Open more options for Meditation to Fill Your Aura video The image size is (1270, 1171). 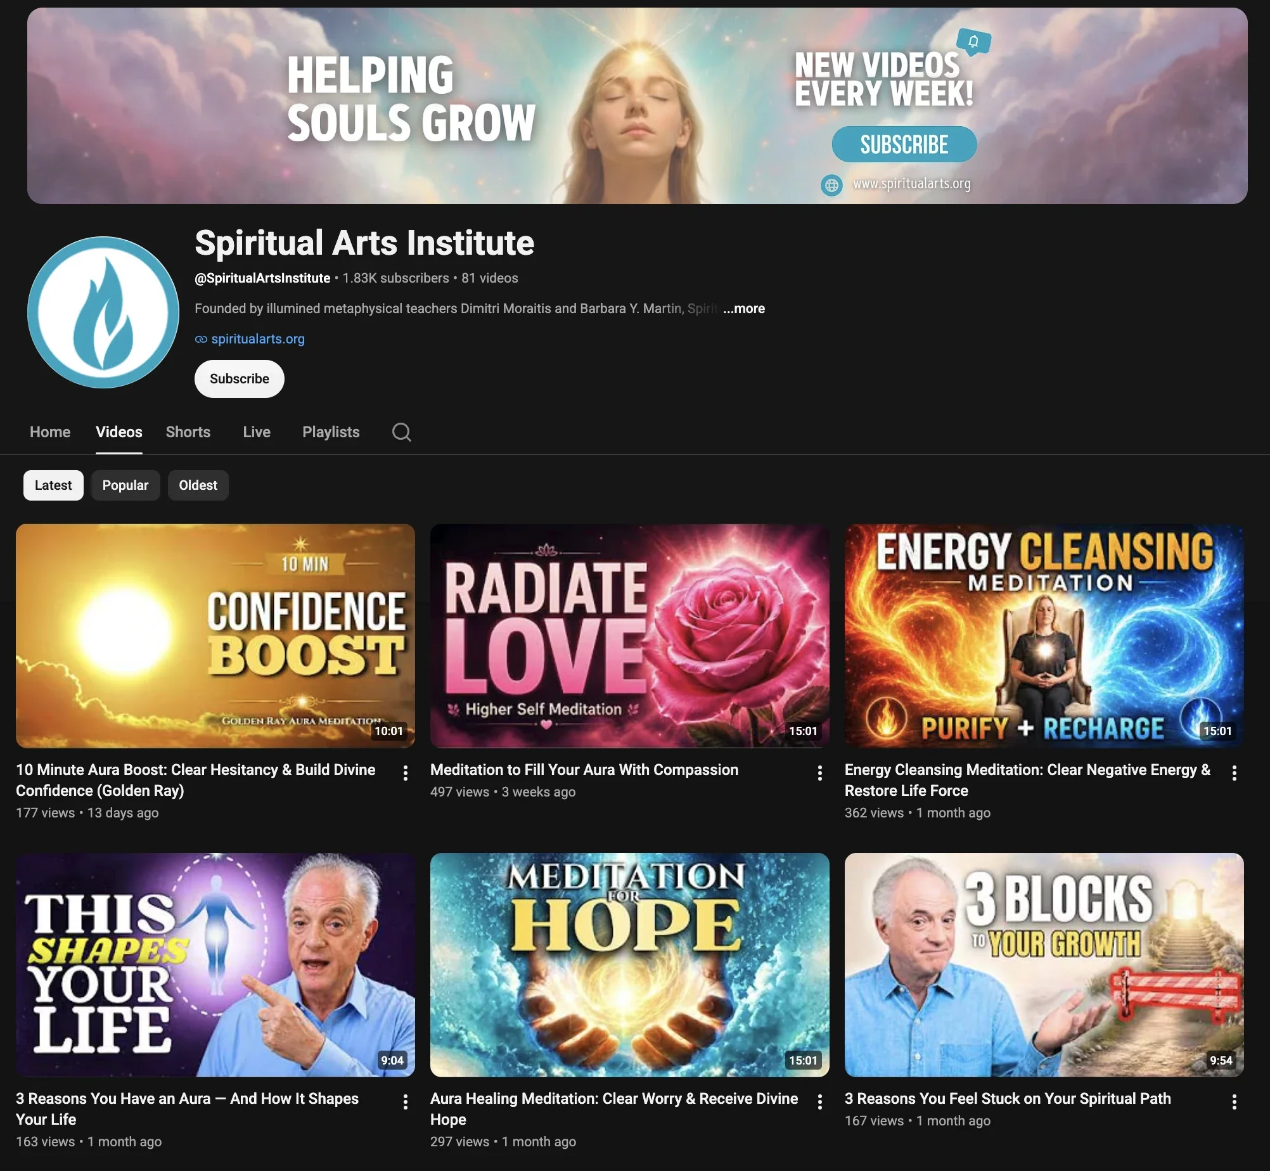pos(820,772)
